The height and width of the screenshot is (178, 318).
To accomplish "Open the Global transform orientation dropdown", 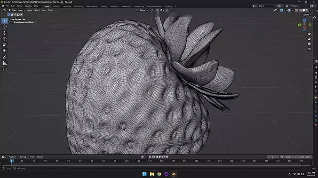I will 143,10.
